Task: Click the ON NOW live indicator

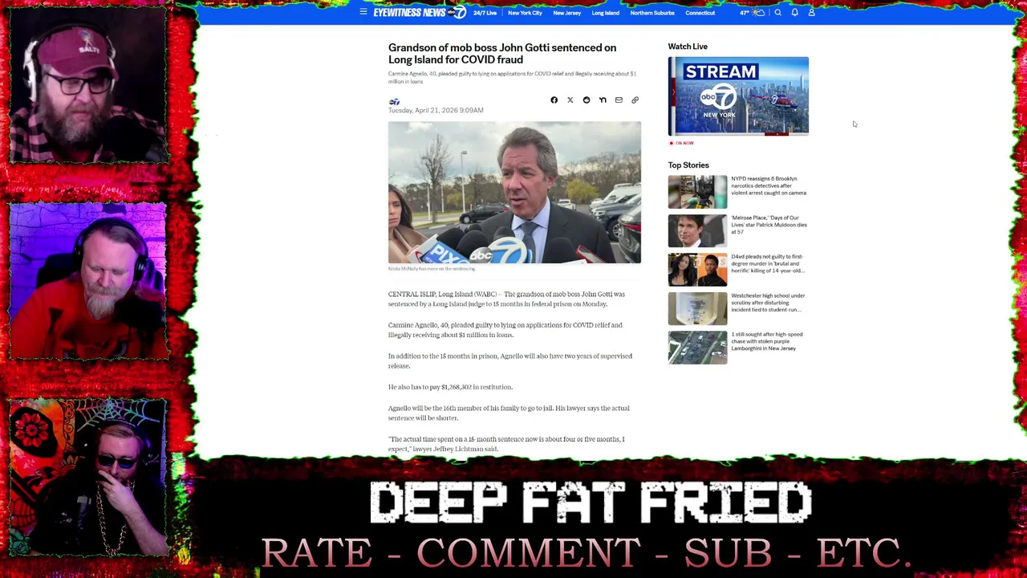Action: click(681, 143)
